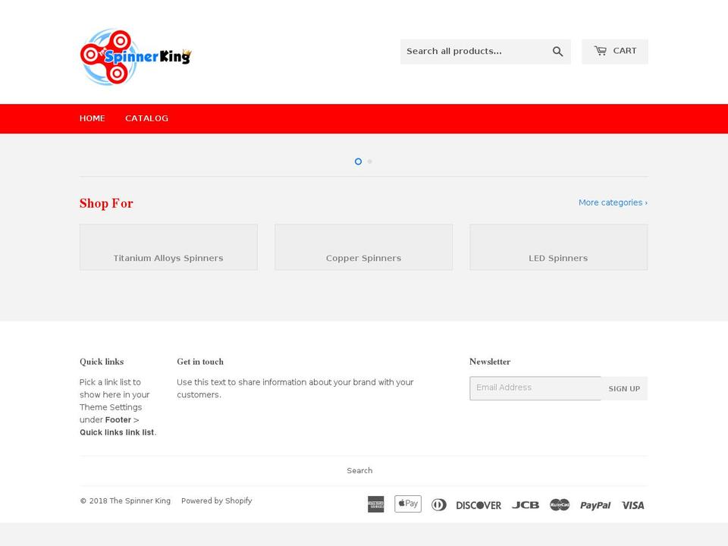Click the American Express payment icon
This screenshot has width=728, height=546.
[375, 504]
